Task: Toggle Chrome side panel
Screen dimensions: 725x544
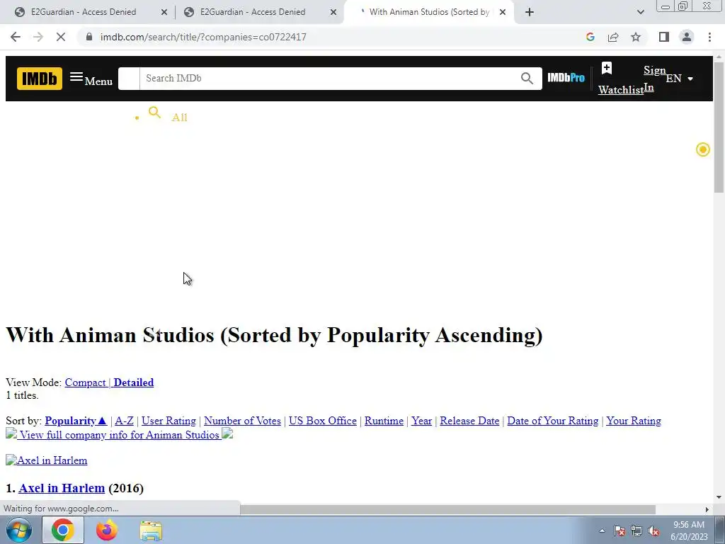Action: click(664, 37)
